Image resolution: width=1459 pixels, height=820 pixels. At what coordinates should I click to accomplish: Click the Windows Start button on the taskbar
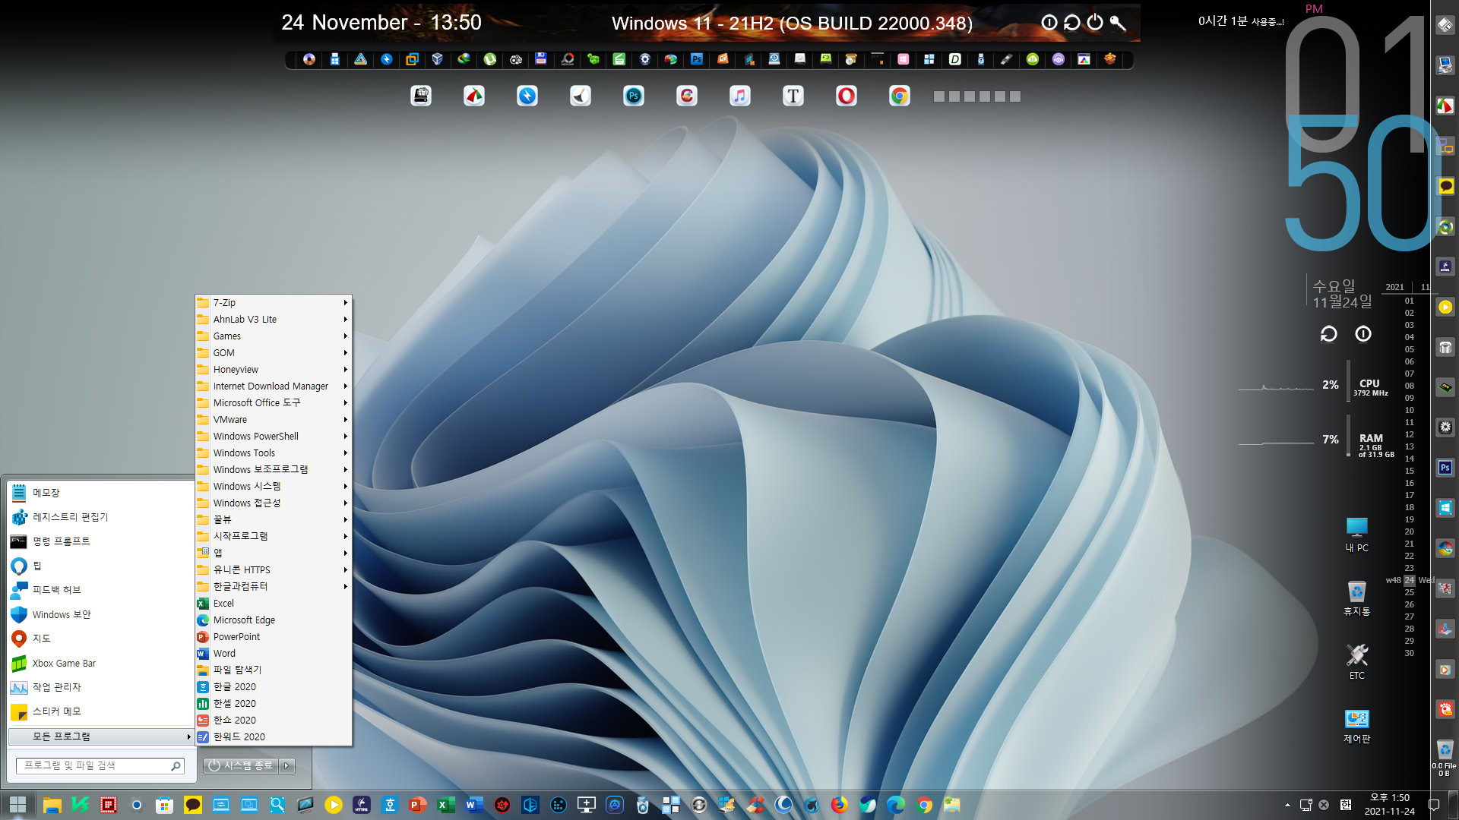pyautogui.click(x=18, y=805)
